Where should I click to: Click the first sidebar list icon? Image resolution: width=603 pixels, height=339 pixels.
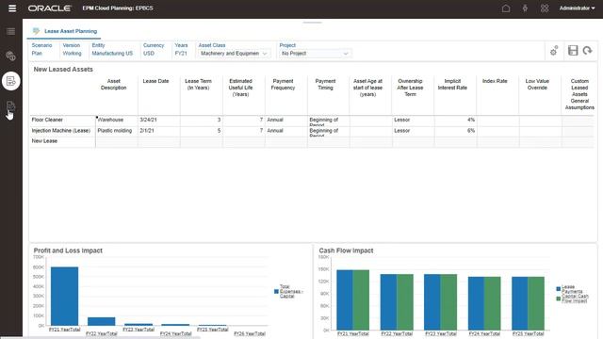pyautogui.click(x=10, y=31)
